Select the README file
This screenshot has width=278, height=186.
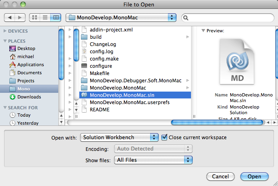(x=135, y=110)
